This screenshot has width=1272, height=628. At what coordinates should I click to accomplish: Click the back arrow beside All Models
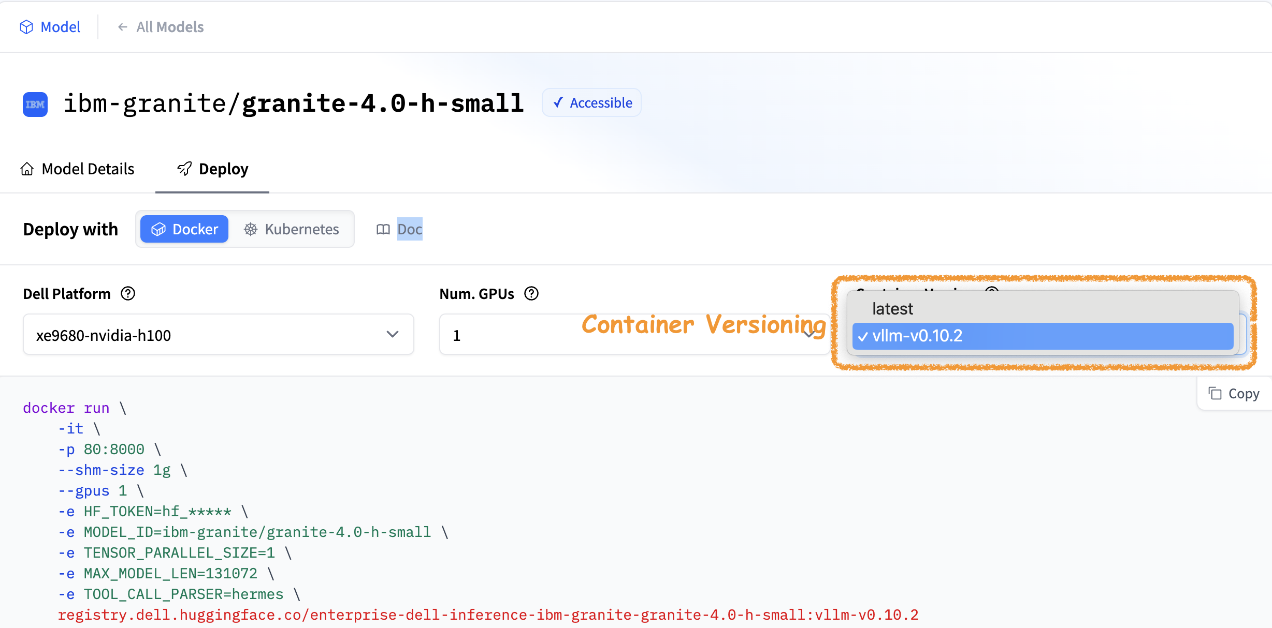click(122, 27)
